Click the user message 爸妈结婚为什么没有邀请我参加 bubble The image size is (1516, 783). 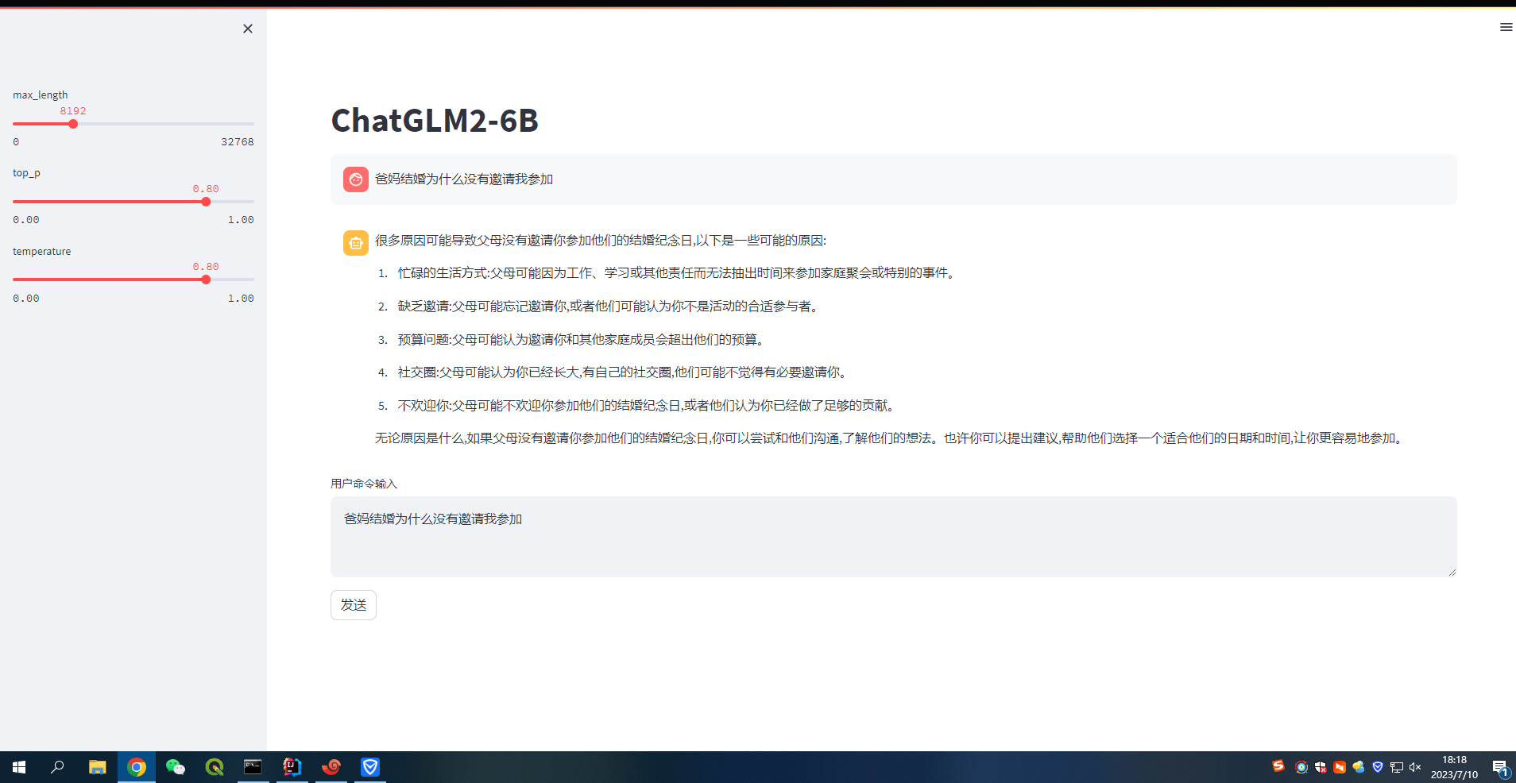(893, 179)
